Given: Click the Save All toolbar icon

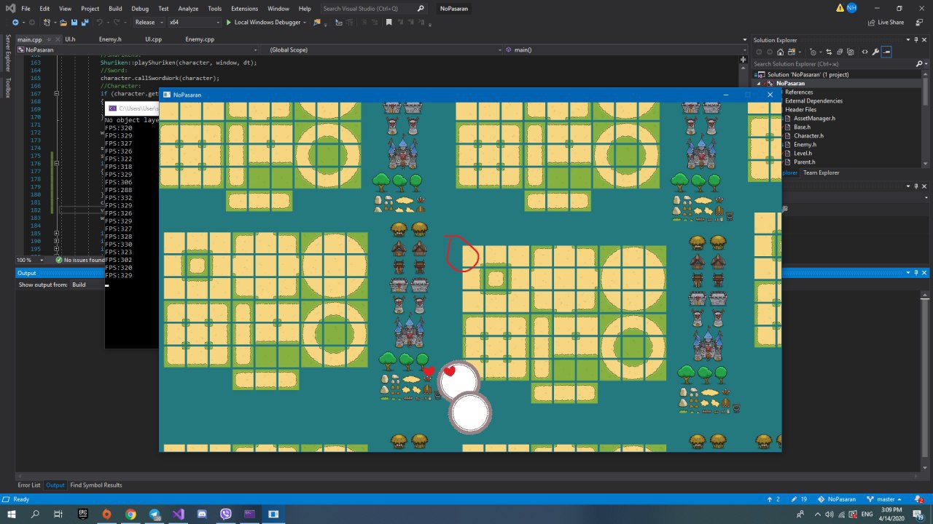Looking at the screenshot, I should [85, 23].
